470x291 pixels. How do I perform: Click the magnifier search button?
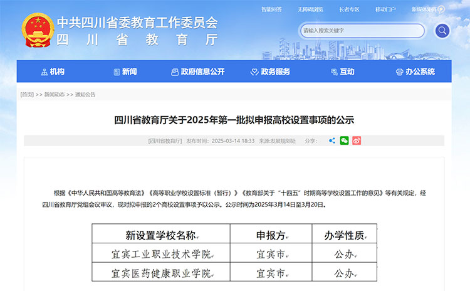[442, 31]
